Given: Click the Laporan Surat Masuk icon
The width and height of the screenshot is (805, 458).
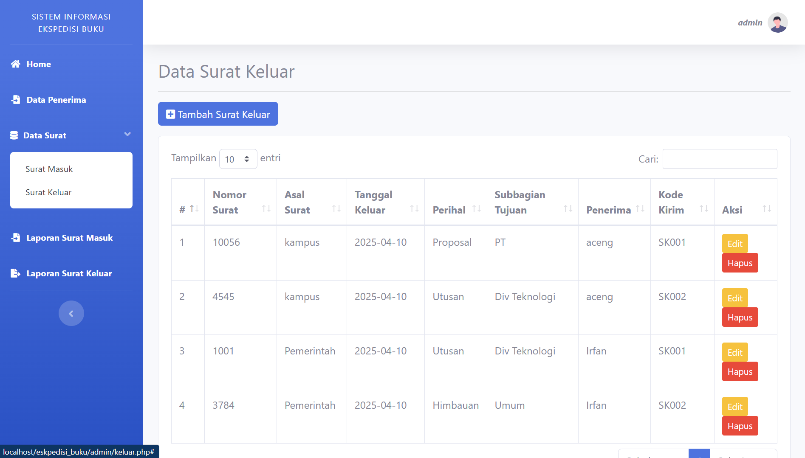Looking at the screenshot, I should point(16,238).
